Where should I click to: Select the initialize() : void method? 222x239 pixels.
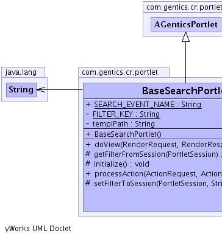pos(121,164)
